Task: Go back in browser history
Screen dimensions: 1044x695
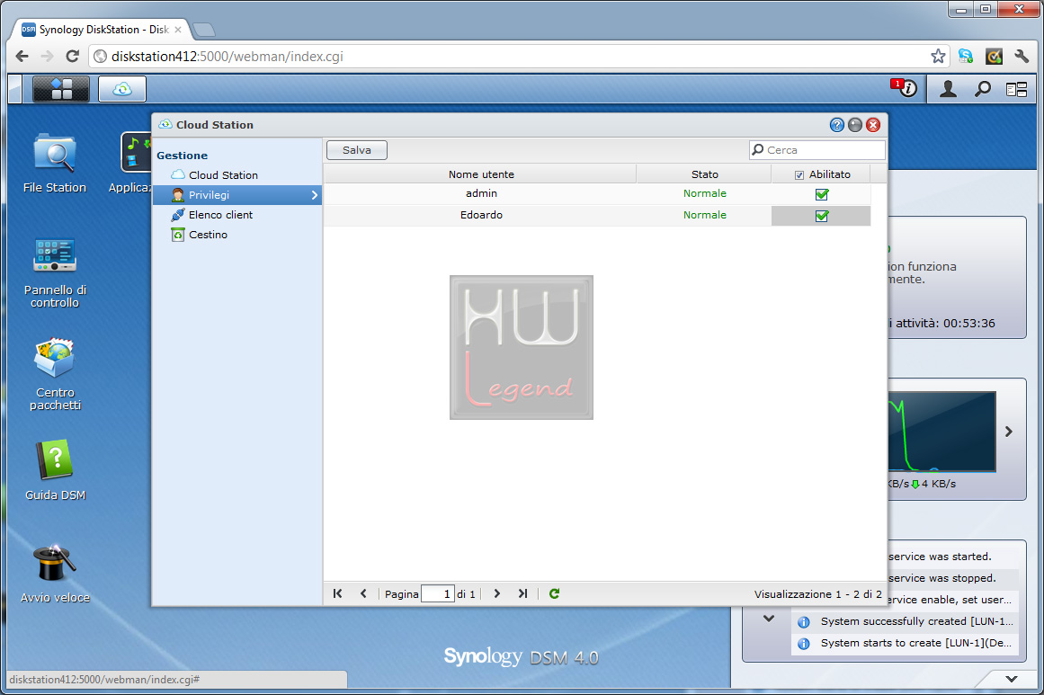Action: point(22,56)
